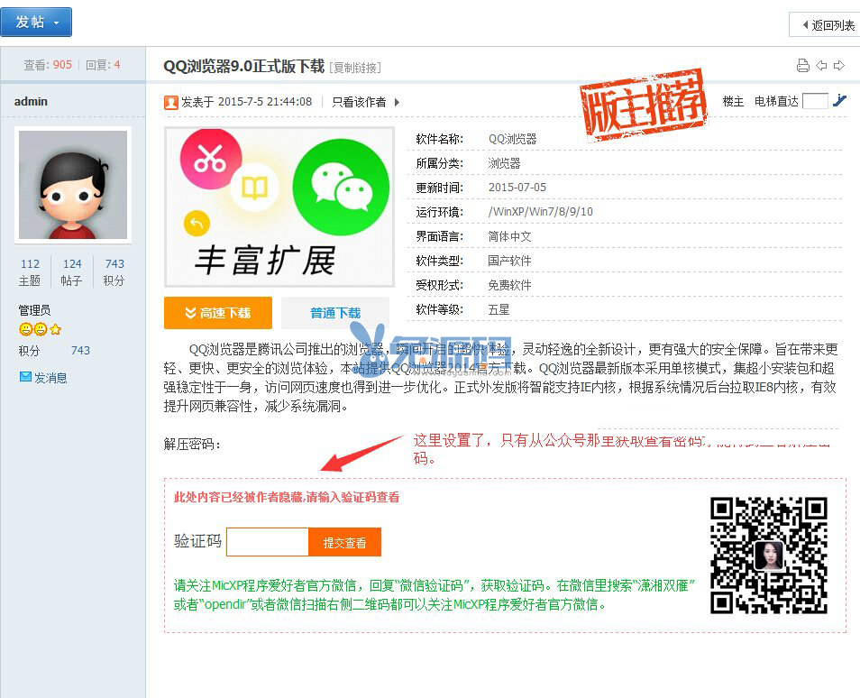860x698 pixels.
Task: Focus the 电梯直达 floor number field
Action: coord(815,101)
